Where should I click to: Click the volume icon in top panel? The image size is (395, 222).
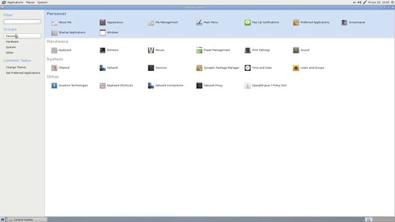[x=359, y=2]
